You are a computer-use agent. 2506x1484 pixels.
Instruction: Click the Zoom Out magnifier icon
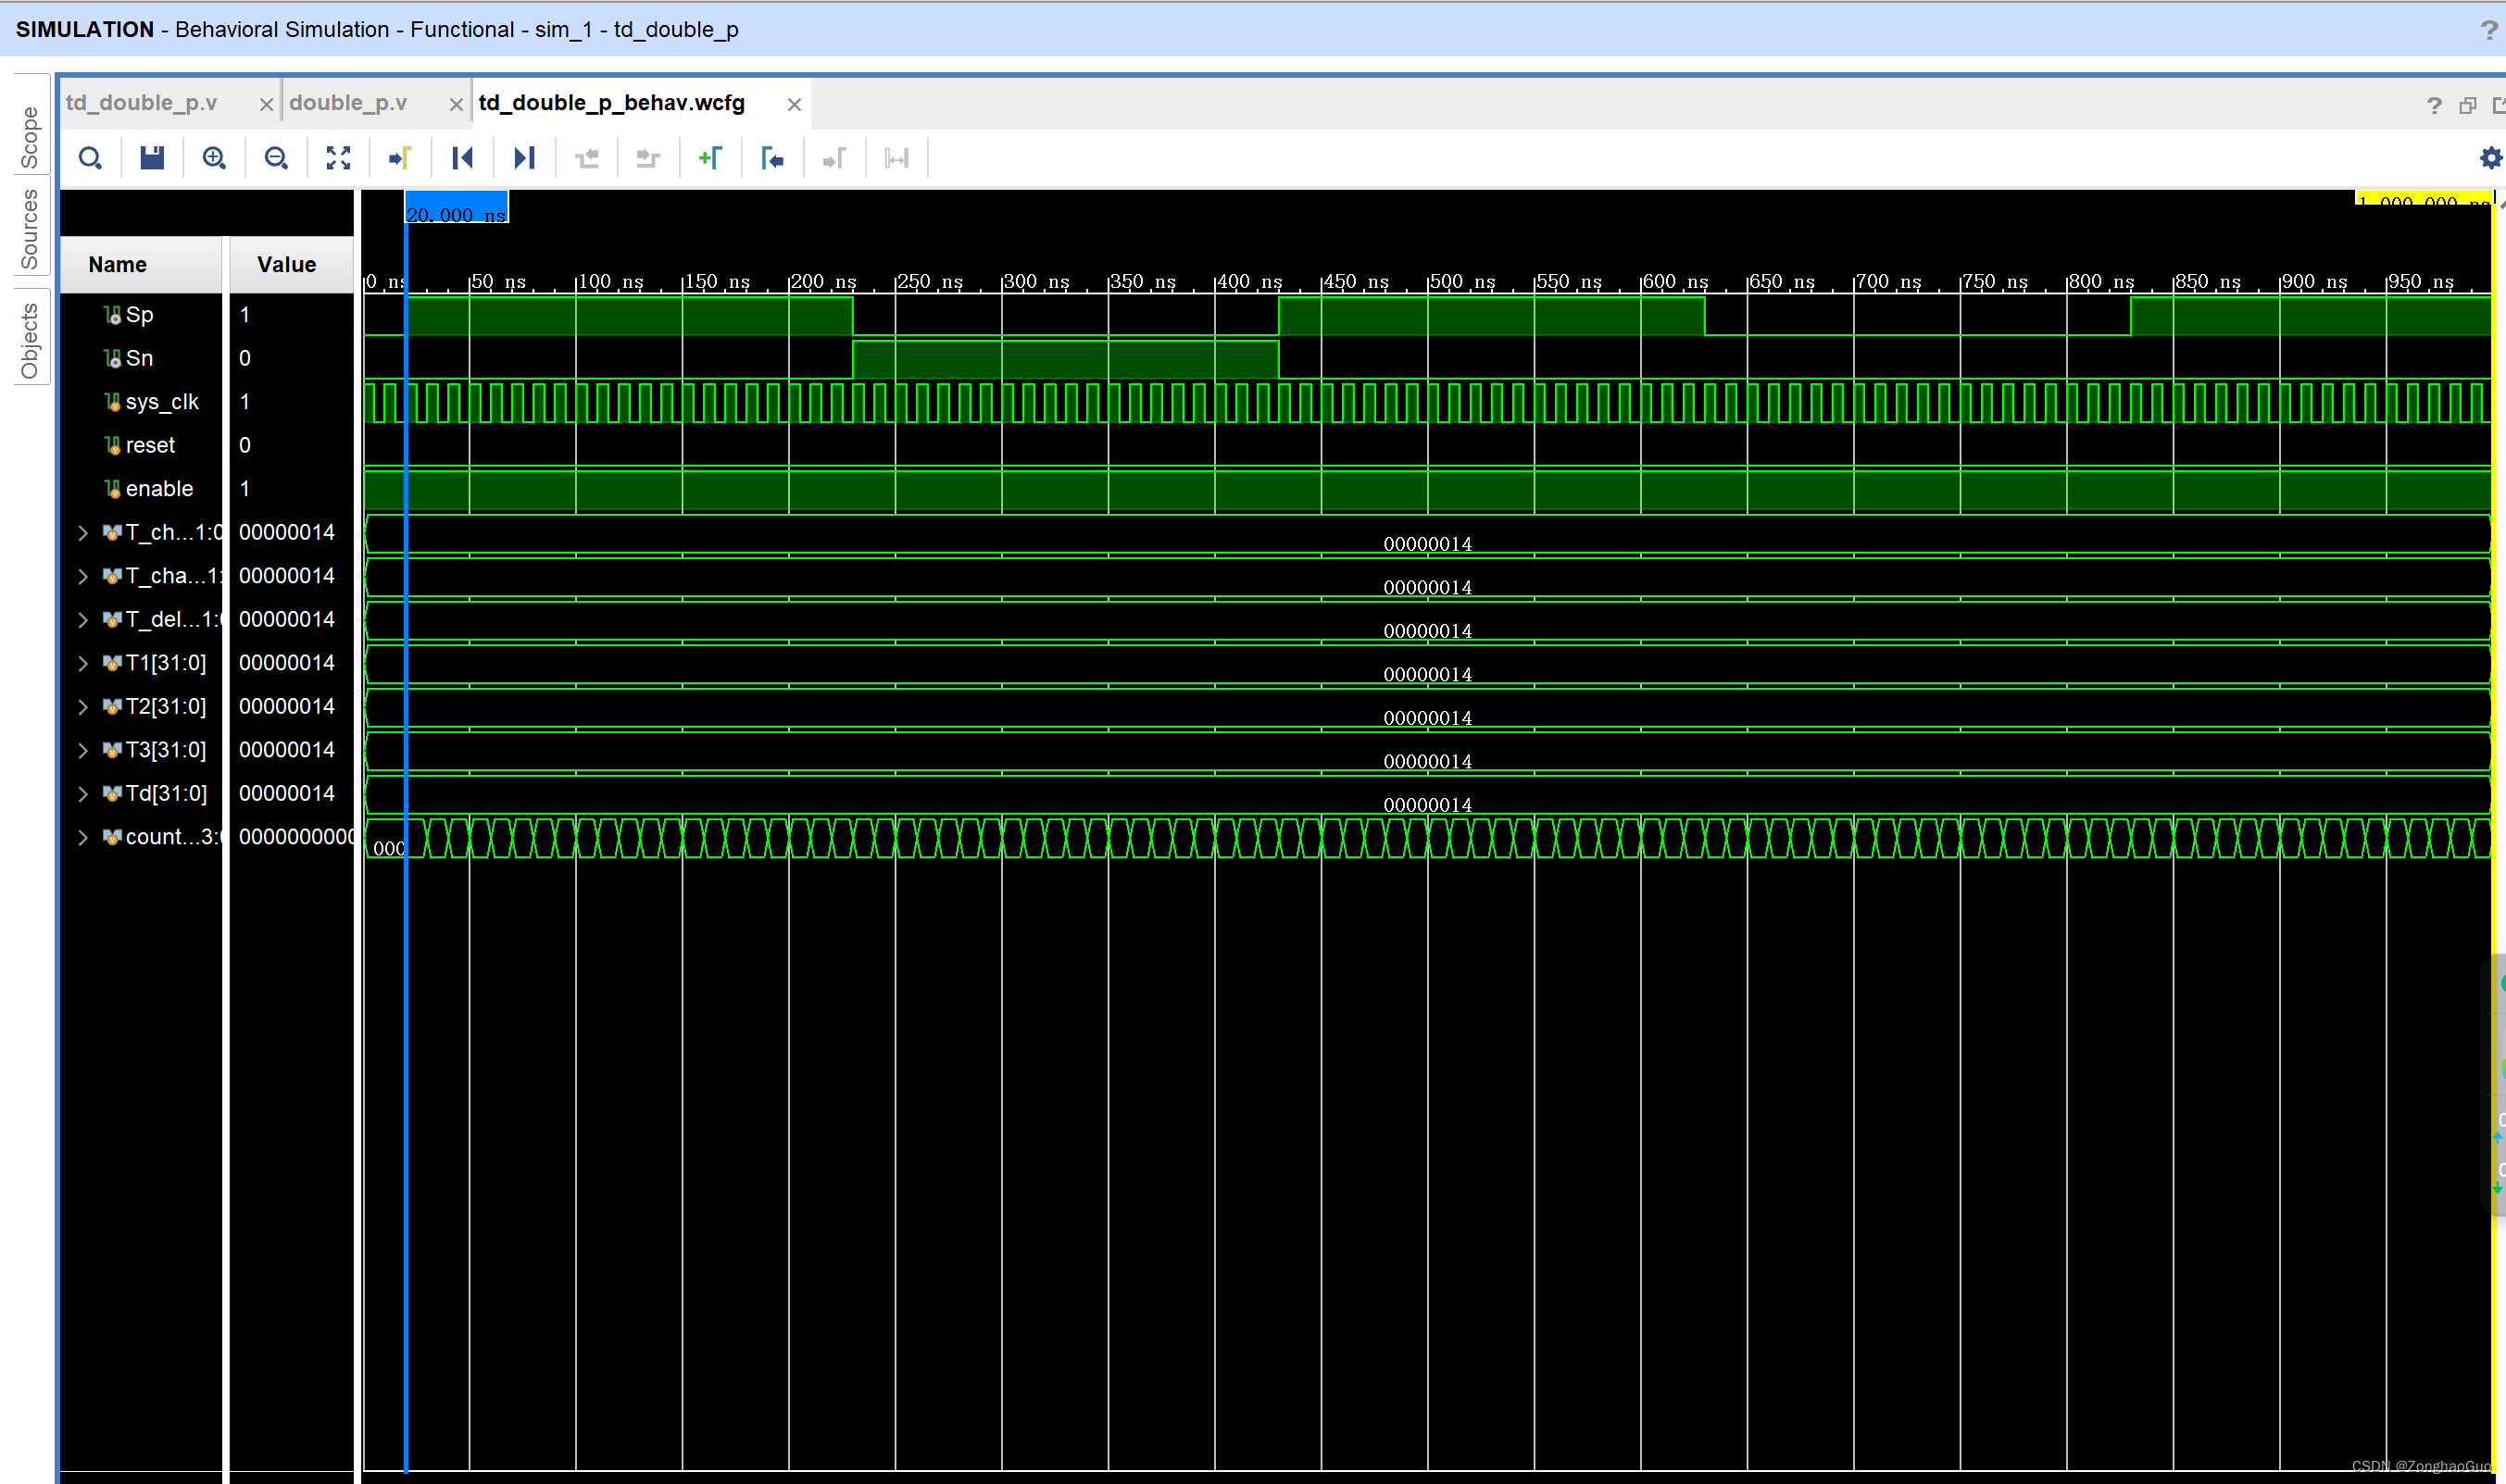pyautogui.click(x=276, y=158)
